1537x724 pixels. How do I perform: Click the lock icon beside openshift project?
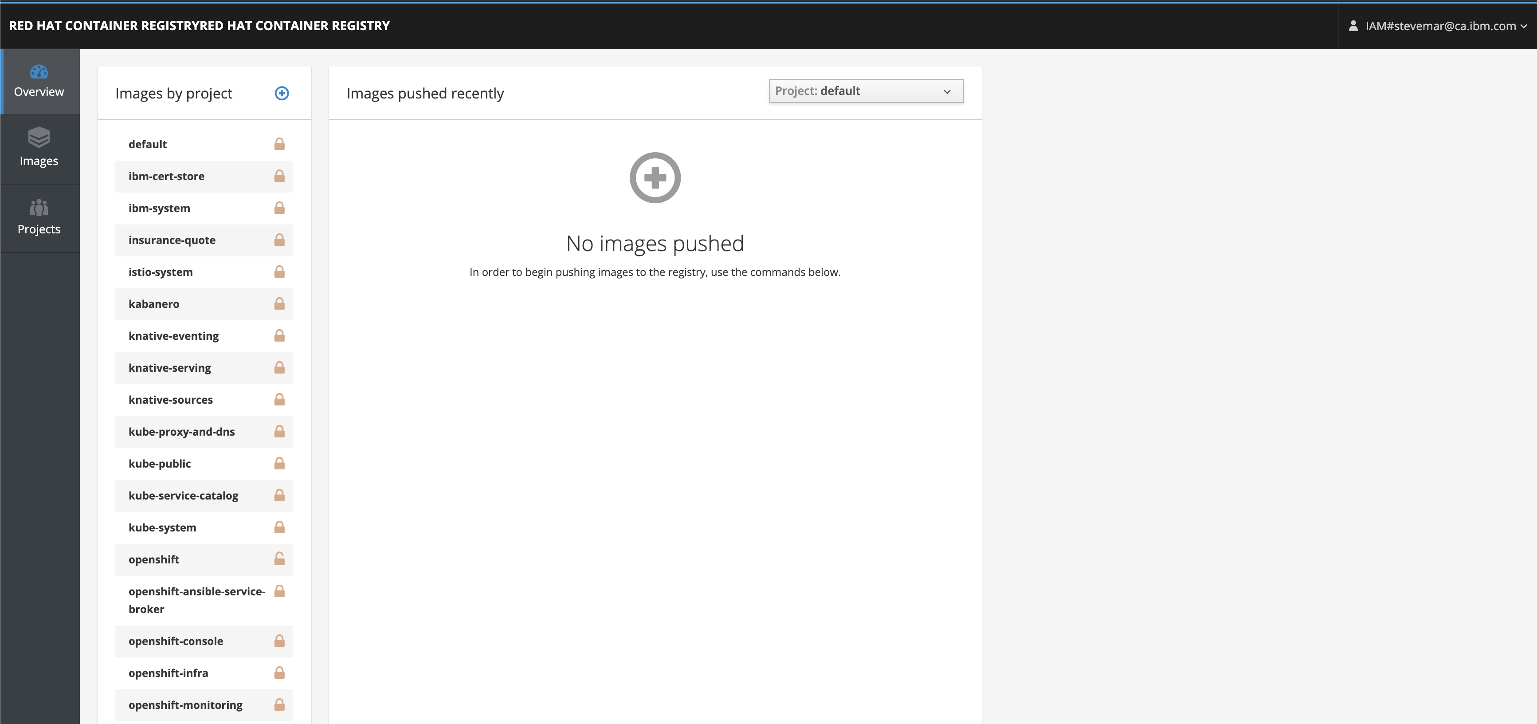278,558
